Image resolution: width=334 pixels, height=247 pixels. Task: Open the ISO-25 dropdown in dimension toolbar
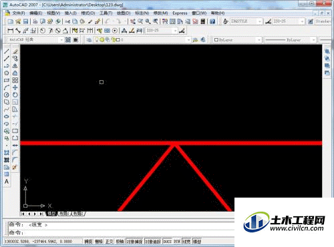[x=162, y=31]
